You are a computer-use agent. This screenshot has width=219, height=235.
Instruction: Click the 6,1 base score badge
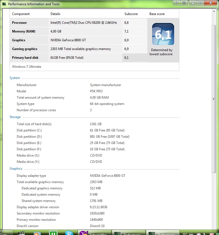tap(163, 34)
